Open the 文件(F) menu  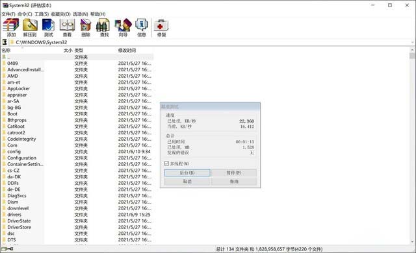pyautogui.click(x=8, y=14)
